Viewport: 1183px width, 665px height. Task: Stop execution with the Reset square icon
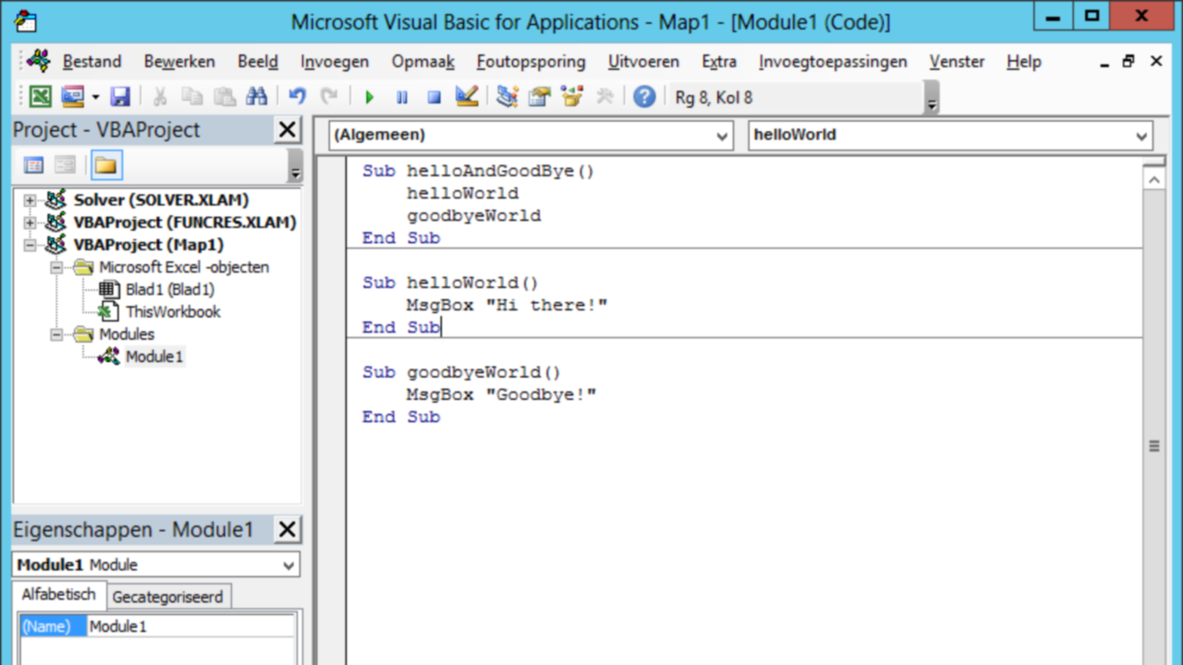point(434,97)
